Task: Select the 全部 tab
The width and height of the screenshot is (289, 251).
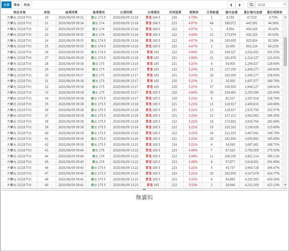Action: click(6, 4)
